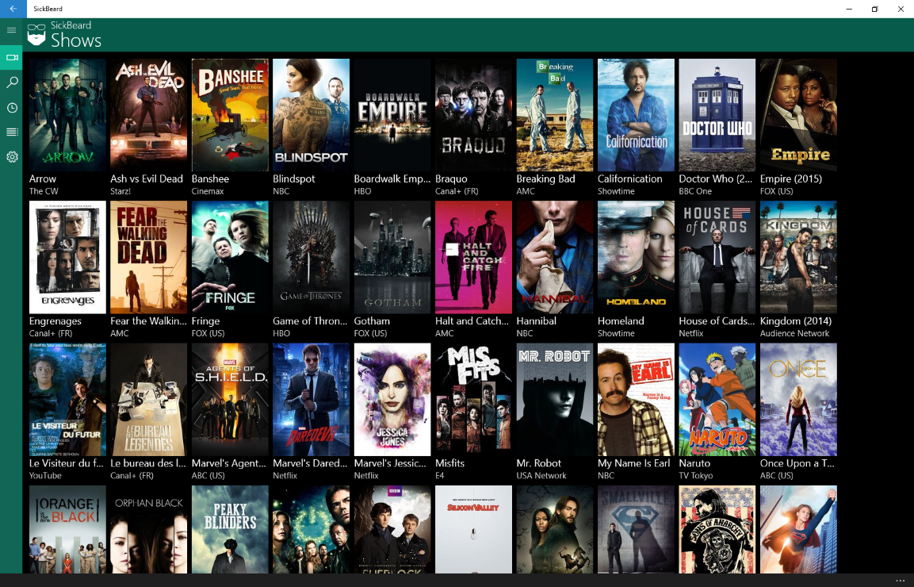This screenshot has height=587, width=914.
Task: Open the Naruto poster
Action: point(717,400)
